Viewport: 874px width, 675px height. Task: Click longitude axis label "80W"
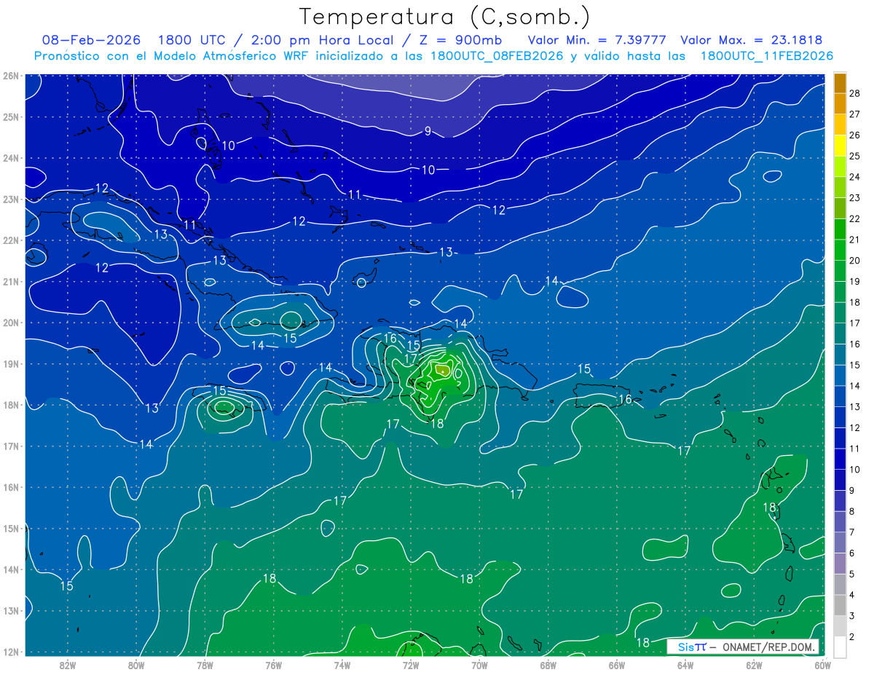(x=136, y=665)
